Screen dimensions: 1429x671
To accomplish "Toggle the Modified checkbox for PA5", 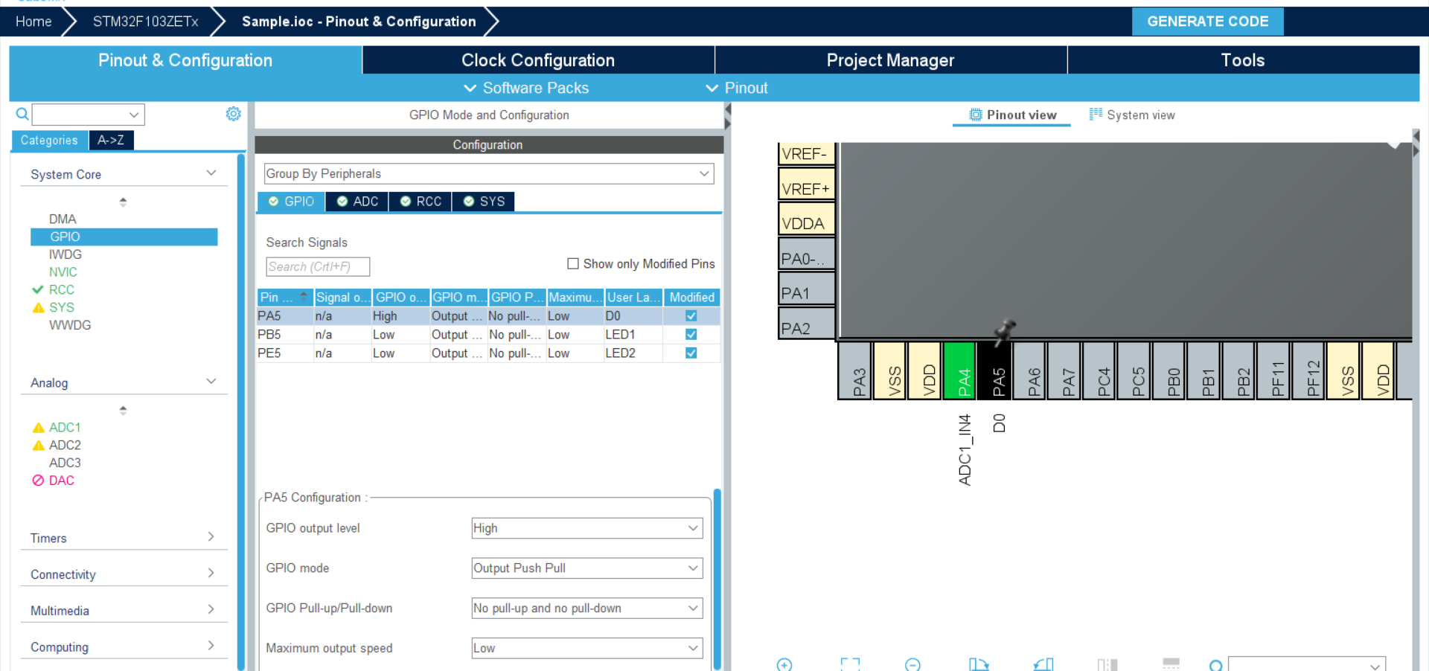I will click(691, 316).
